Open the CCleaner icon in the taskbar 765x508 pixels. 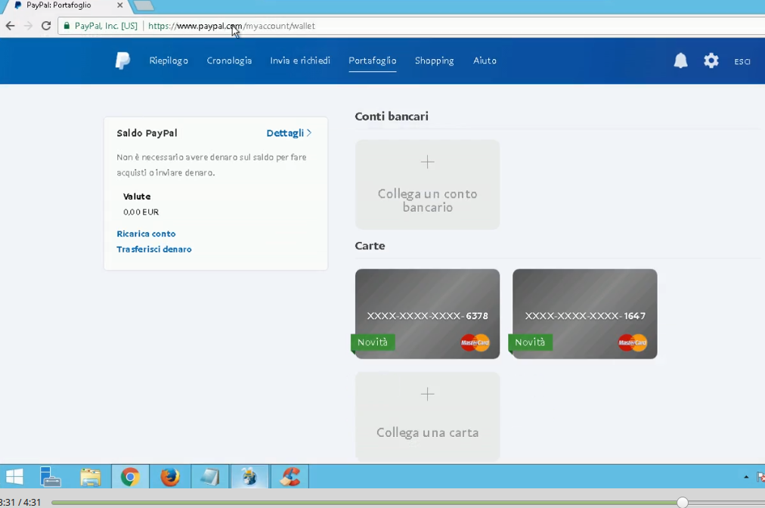[290, 477]
